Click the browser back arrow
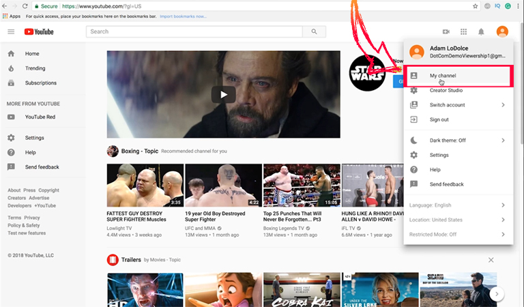 (x=4, y=6)
